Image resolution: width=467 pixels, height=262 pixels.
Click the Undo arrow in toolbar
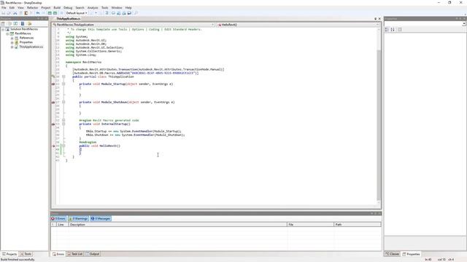tap(38, 13)
